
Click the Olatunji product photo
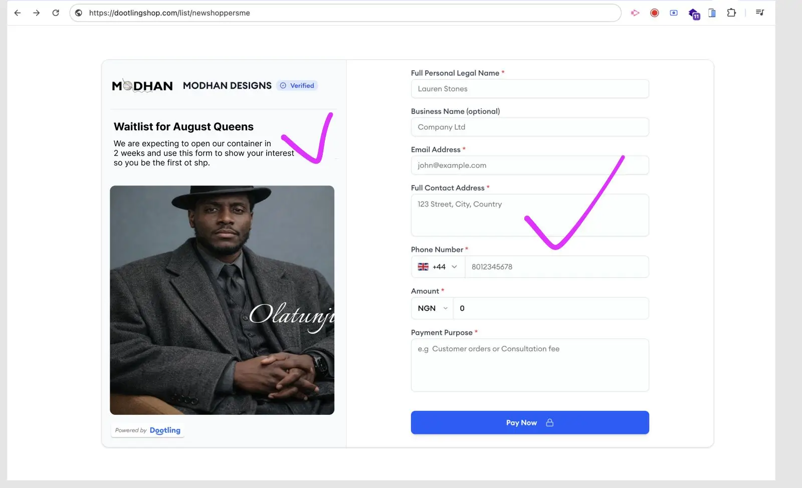tap(222, 300)
